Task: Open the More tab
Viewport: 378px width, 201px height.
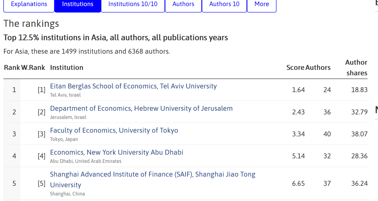Action: [262, 5]
